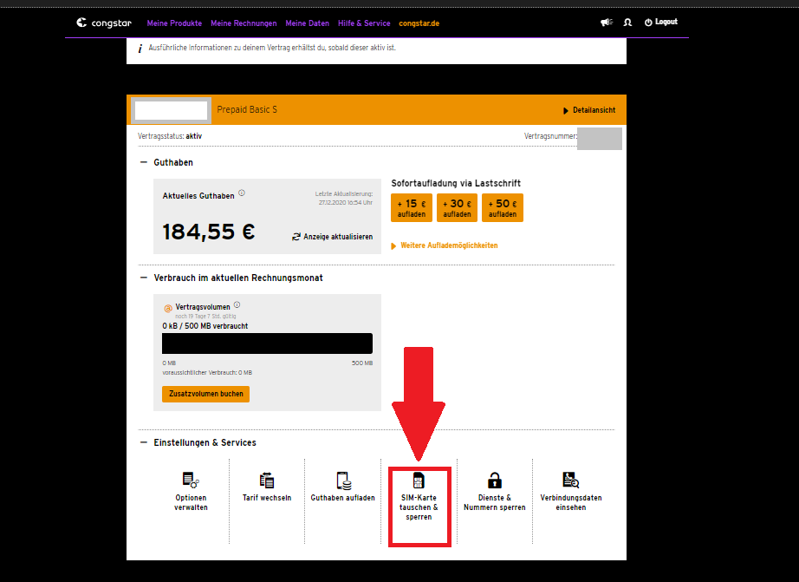Click 'Sofortaufladung via Lastschrift' heading
Screen dimensions: 799x582
coord(456,183)
